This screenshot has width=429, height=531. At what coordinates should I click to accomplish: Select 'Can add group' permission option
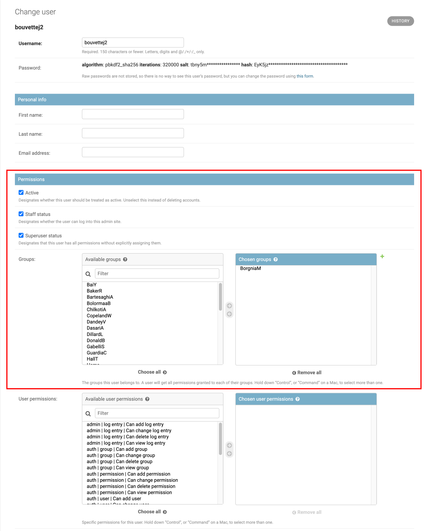click(117, 449)
